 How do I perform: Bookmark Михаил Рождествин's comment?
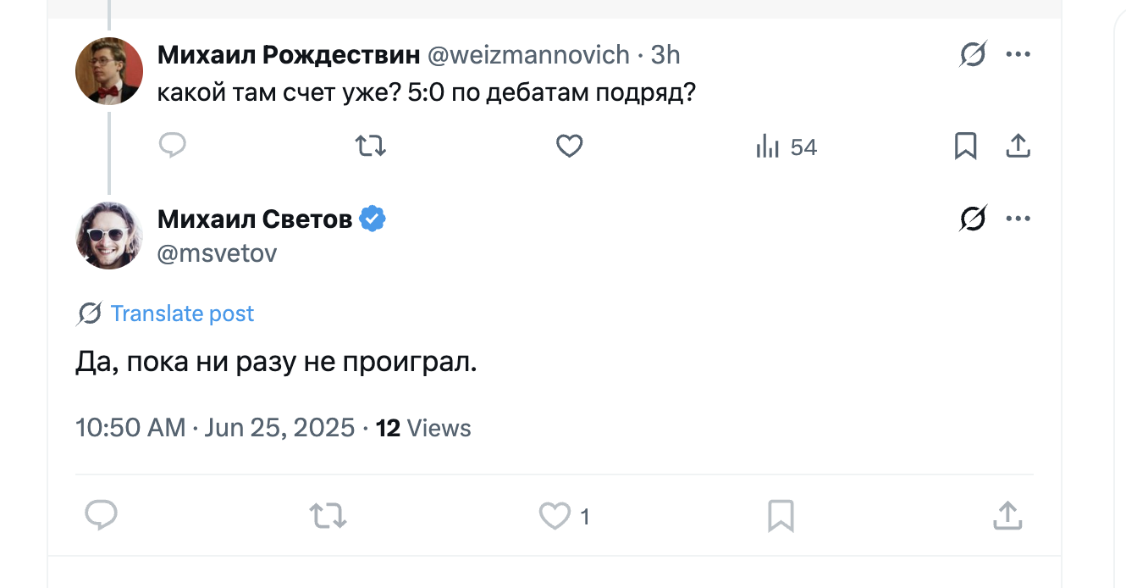pyautogui.click(x=965, y=147)
